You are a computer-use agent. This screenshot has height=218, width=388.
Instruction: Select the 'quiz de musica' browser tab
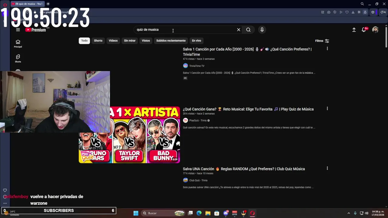pos(28,4)
